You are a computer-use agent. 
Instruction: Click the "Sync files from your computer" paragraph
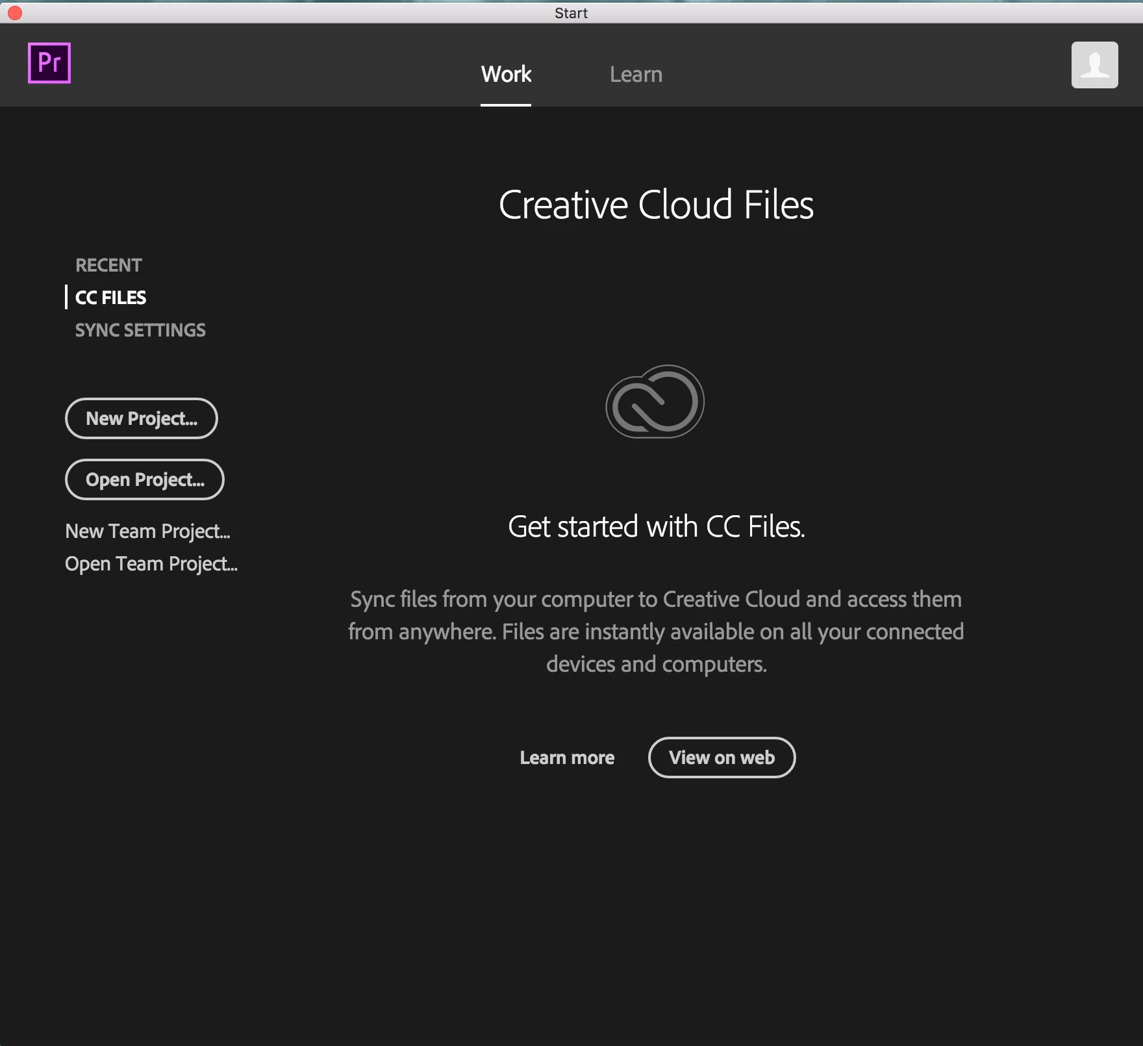click(656, 631)
